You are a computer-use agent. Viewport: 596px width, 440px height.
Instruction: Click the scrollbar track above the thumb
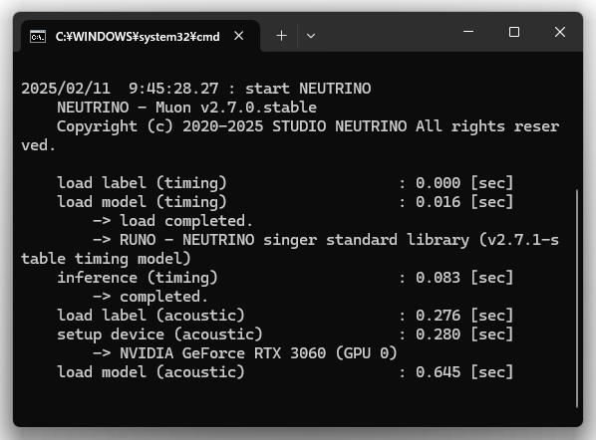click(577, 121)
